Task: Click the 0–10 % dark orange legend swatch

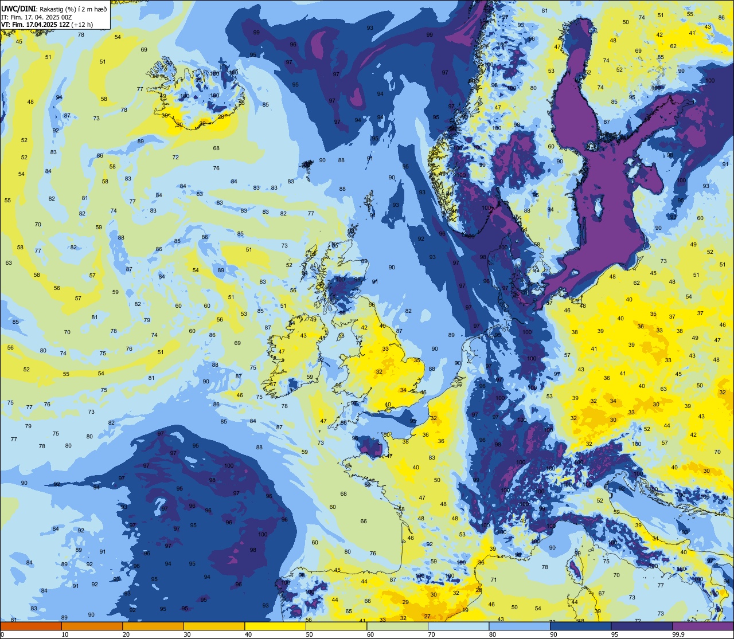Action: point(31,626)
